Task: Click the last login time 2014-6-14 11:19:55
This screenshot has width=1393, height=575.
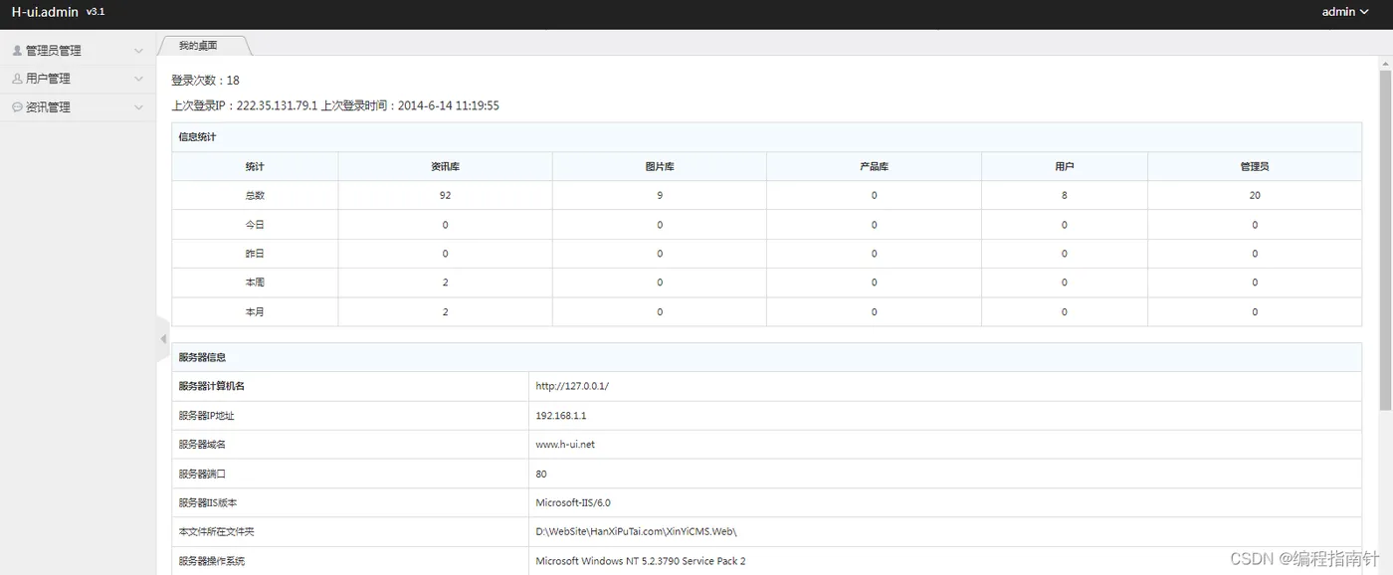Action: point(449,105)
